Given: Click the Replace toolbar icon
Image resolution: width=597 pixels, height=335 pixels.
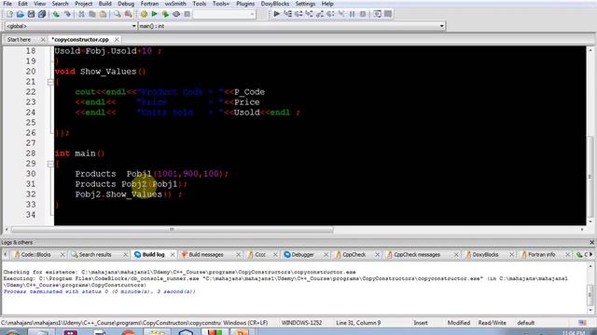Looking at the screenshot, I should click(x=129, y=14).
